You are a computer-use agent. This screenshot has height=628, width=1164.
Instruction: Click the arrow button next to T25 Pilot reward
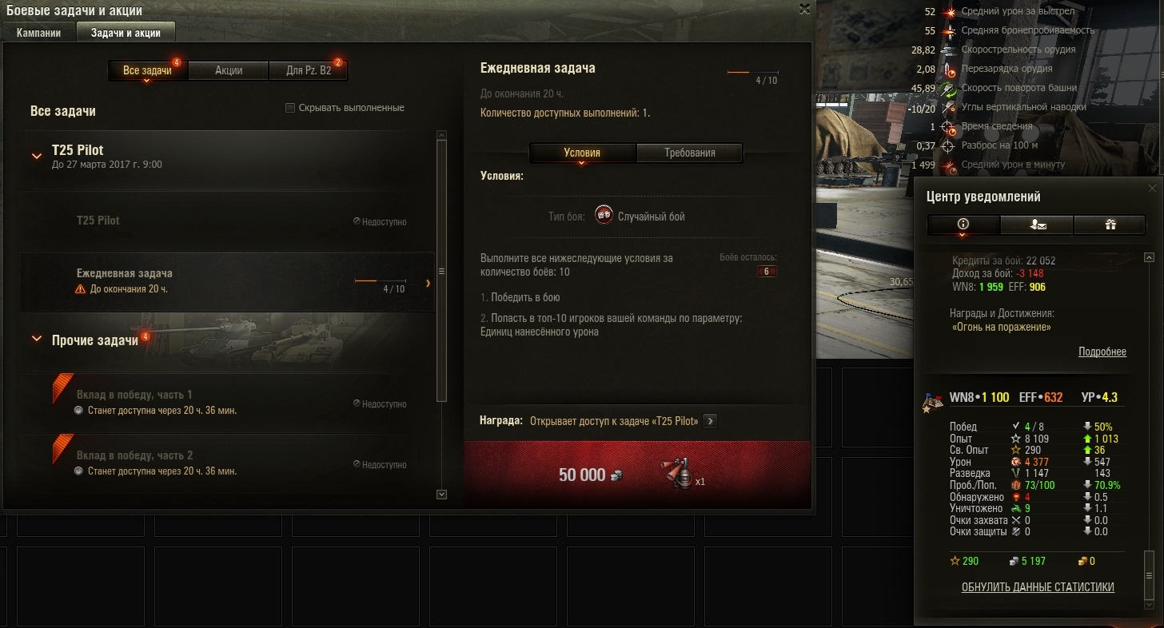tap(709, 420)
